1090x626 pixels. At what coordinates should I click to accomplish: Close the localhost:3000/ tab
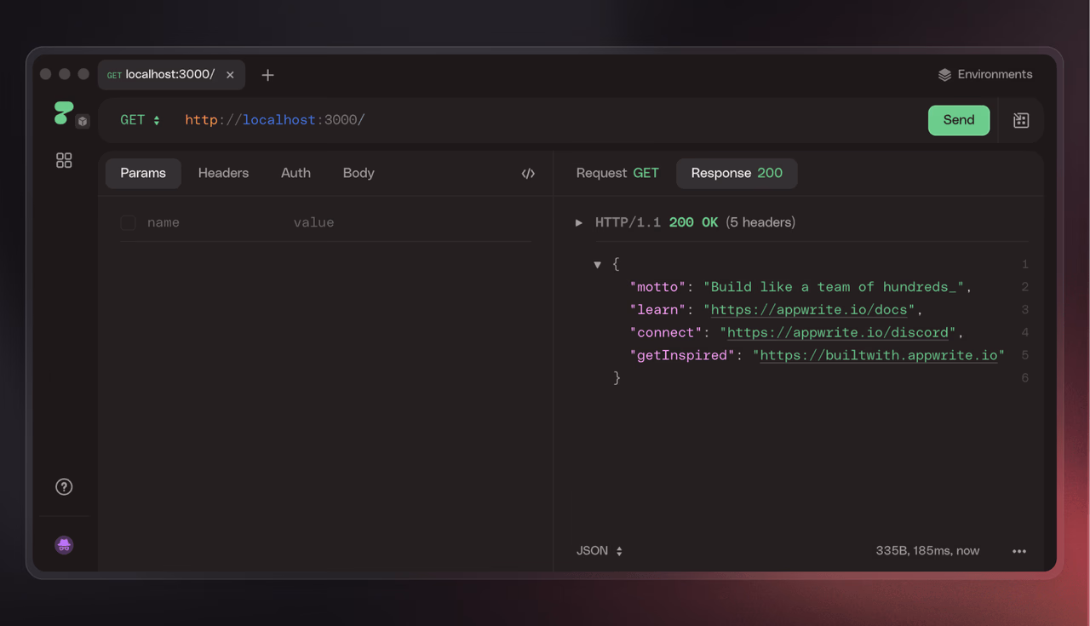tap(230, 75)
